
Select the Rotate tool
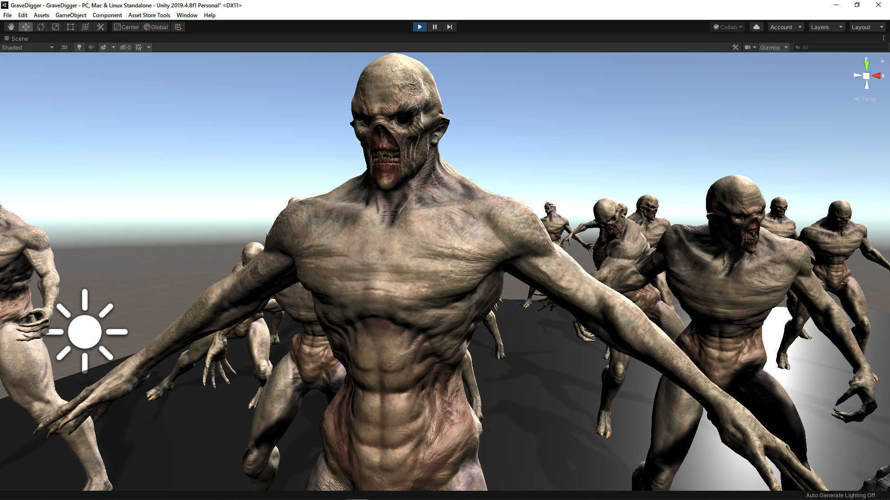coord(41,27)
